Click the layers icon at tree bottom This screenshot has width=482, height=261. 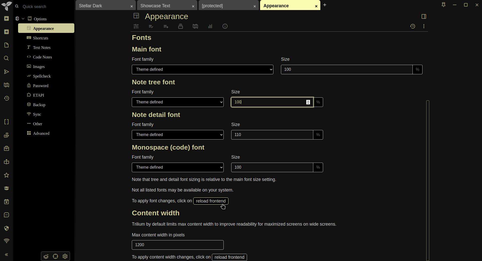pyautogui.click(x=46, y=256)
